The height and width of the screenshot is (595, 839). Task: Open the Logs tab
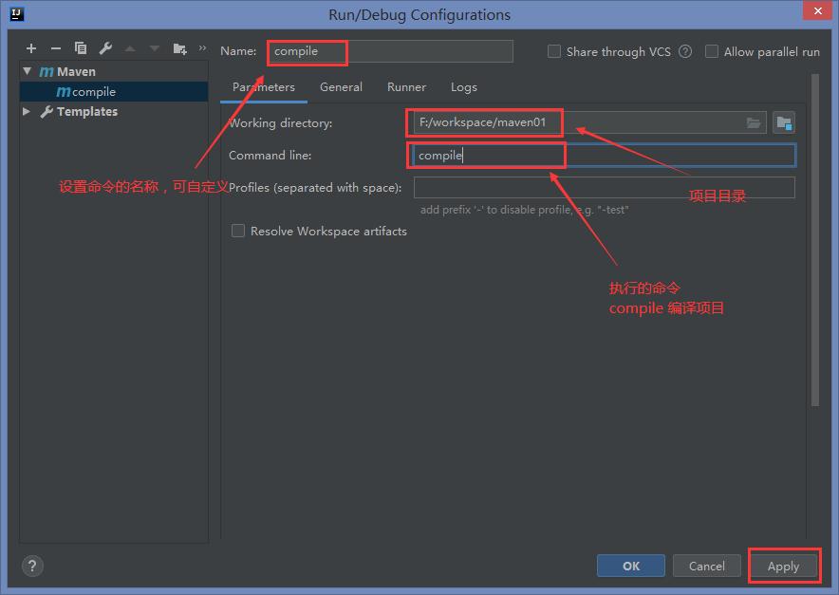point(464,87)
